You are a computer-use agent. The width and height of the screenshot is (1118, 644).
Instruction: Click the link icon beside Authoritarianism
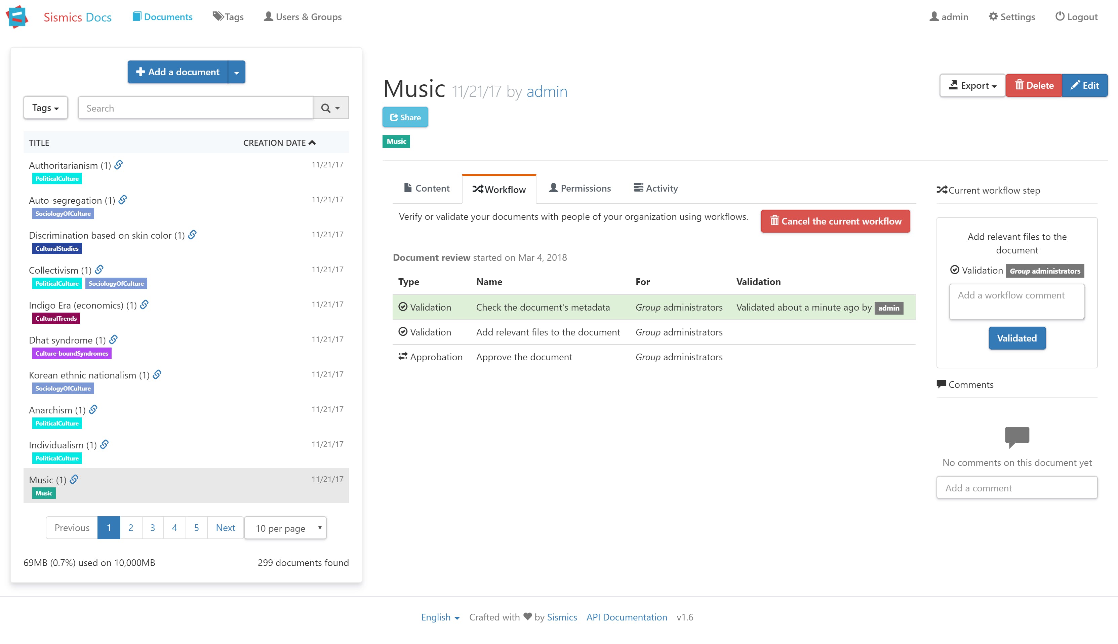[119, 165]
